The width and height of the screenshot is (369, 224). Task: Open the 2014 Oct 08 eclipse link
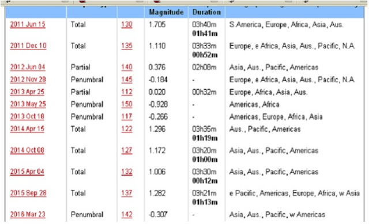tap(27, 150)
